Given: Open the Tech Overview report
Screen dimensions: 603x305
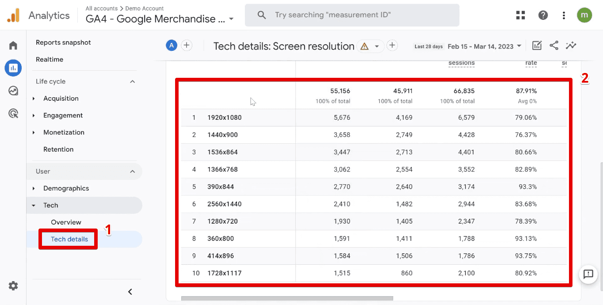Looking at the screenshot, I should 66,222.
